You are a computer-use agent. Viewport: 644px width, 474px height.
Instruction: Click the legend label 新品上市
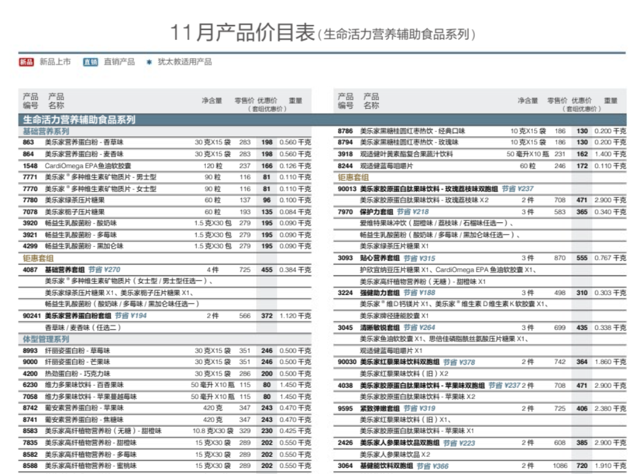55,62
